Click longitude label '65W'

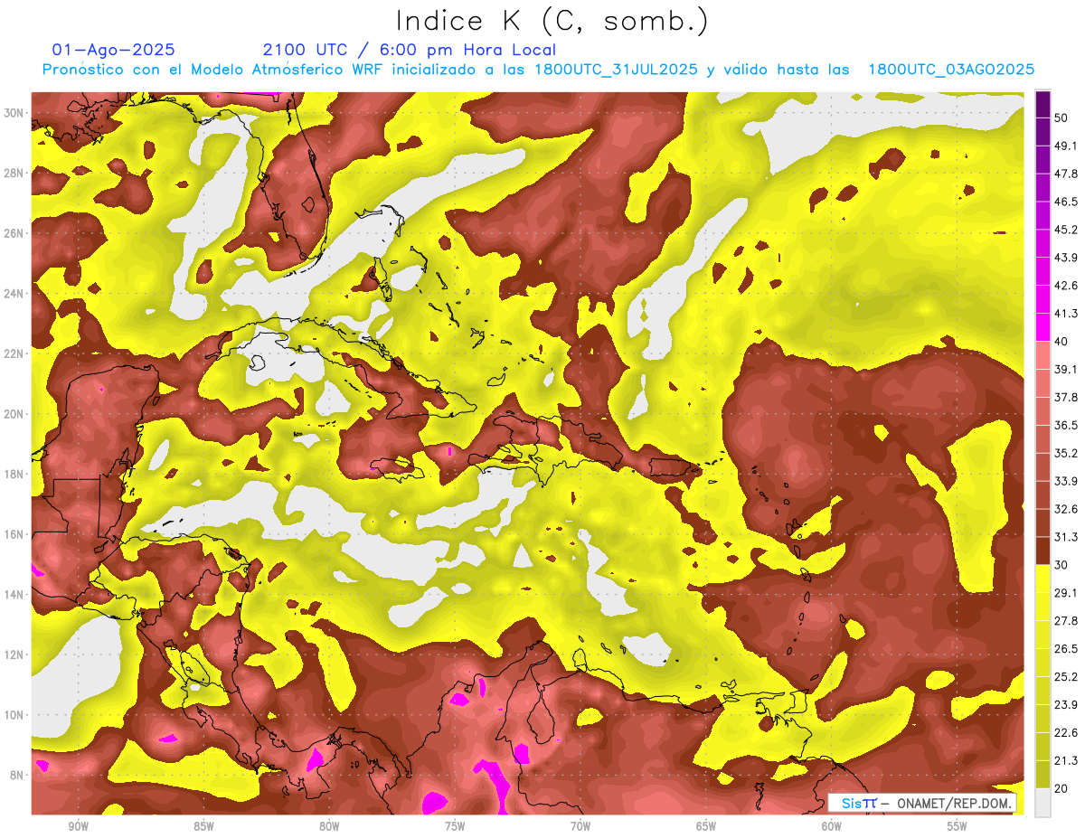[706, 826]
